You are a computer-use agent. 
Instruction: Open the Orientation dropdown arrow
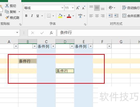pyautogui.click(x=114, y=8)
